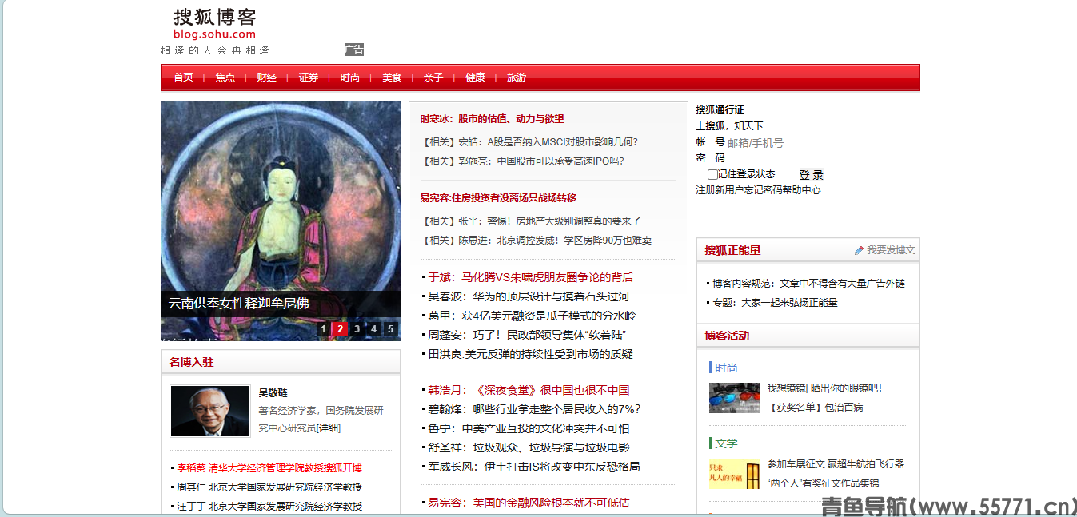Screen dimensions: 1077x517
Task: Open article 军威长风：伊土打击IS将改变中东反恐格局
Action: (534, 467)
